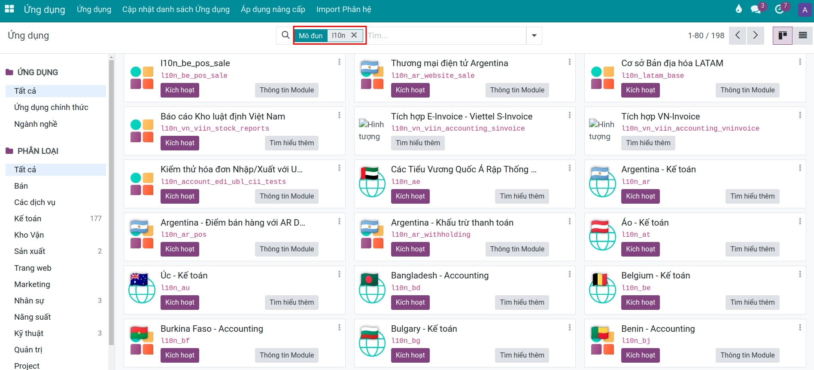Go to next page of apps
The height and width of the screenshot is (370, 814).
[x=755, y=35]
